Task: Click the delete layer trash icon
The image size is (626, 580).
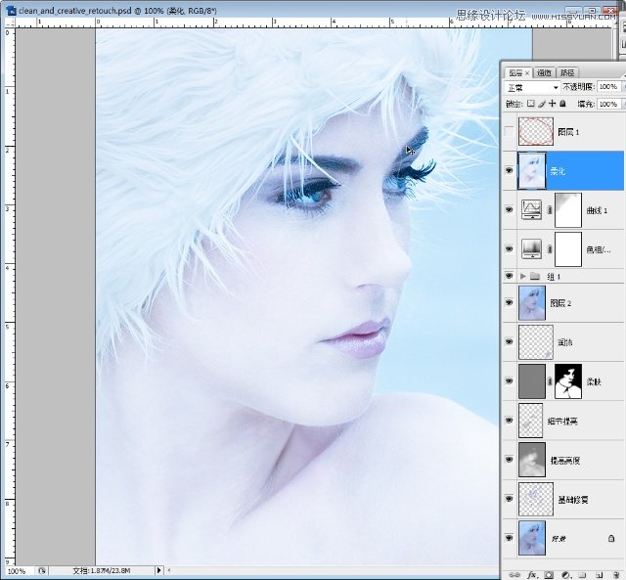Action: point(616,575)
